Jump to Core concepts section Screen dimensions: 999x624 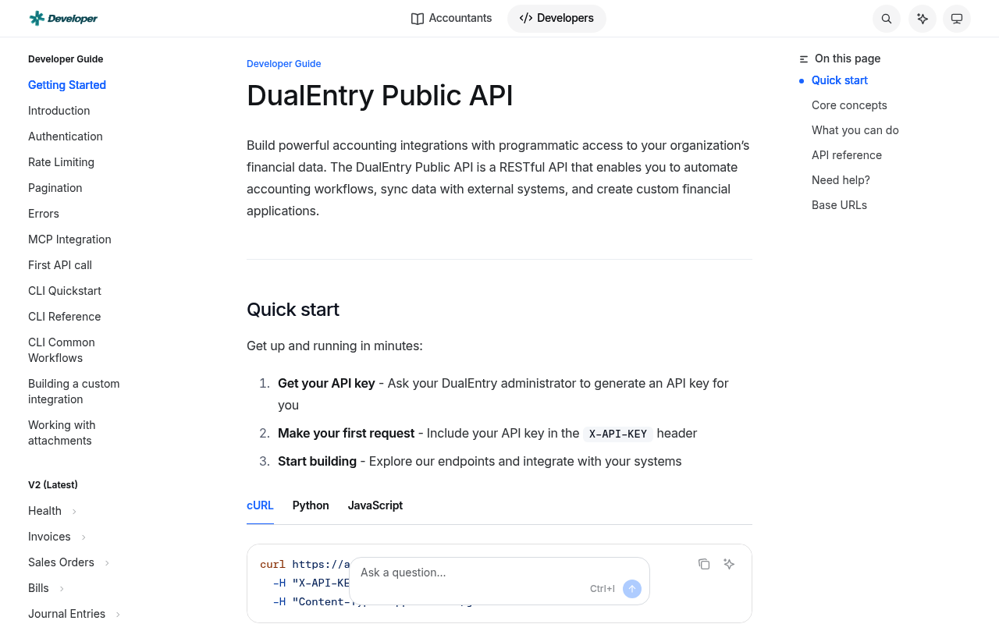point(849,105)
